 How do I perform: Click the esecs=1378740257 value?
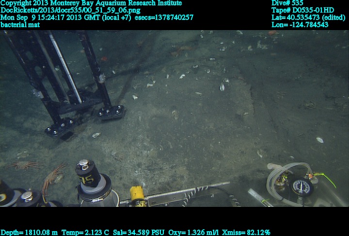pos(164,17)
